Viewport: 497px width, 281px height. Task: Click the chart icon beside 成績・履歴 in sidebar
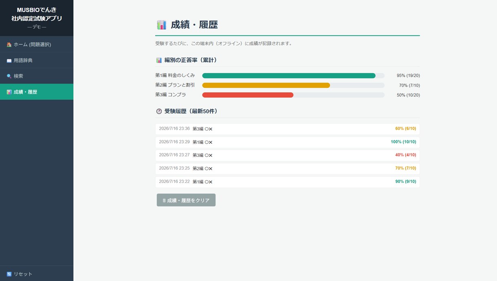click(9, 92)
